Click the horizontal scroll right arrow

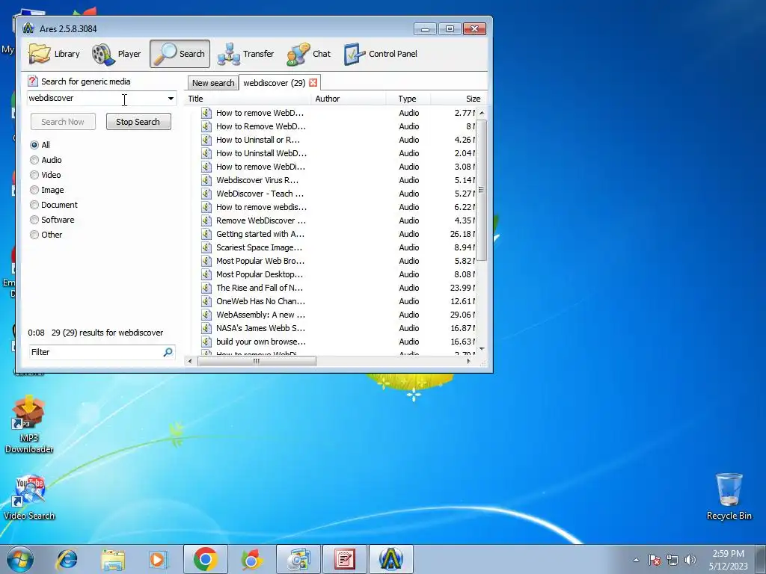(x=468, y=361)
